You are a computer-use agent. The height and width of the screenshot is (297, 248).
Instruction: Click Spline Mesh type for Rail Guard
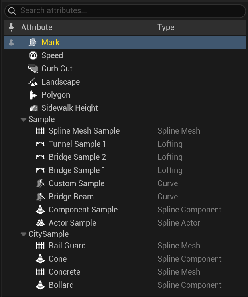point(179,246)
